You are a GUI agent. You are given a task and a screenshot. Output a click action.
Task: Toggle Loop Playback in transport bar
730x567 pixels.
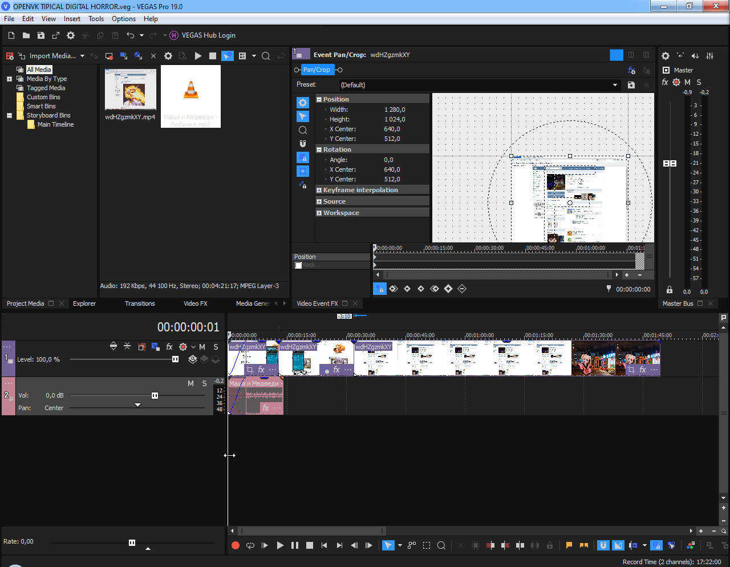point(250,545)
